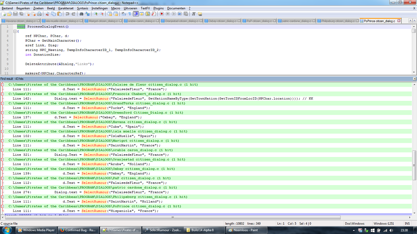
Task: Open the Zoeken menu
Action: coord(39,8)
